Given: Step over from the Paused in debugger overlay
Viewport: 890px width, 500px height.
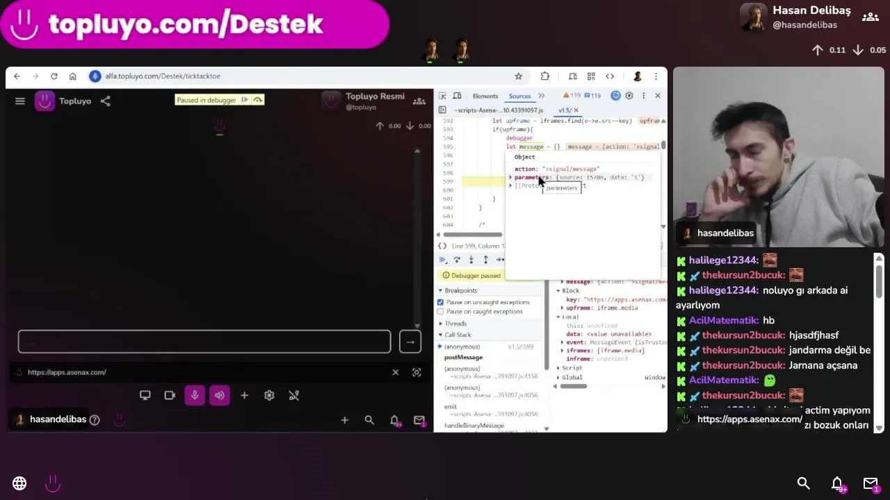Looking at the screenshot, I should [x=257, y=100].
